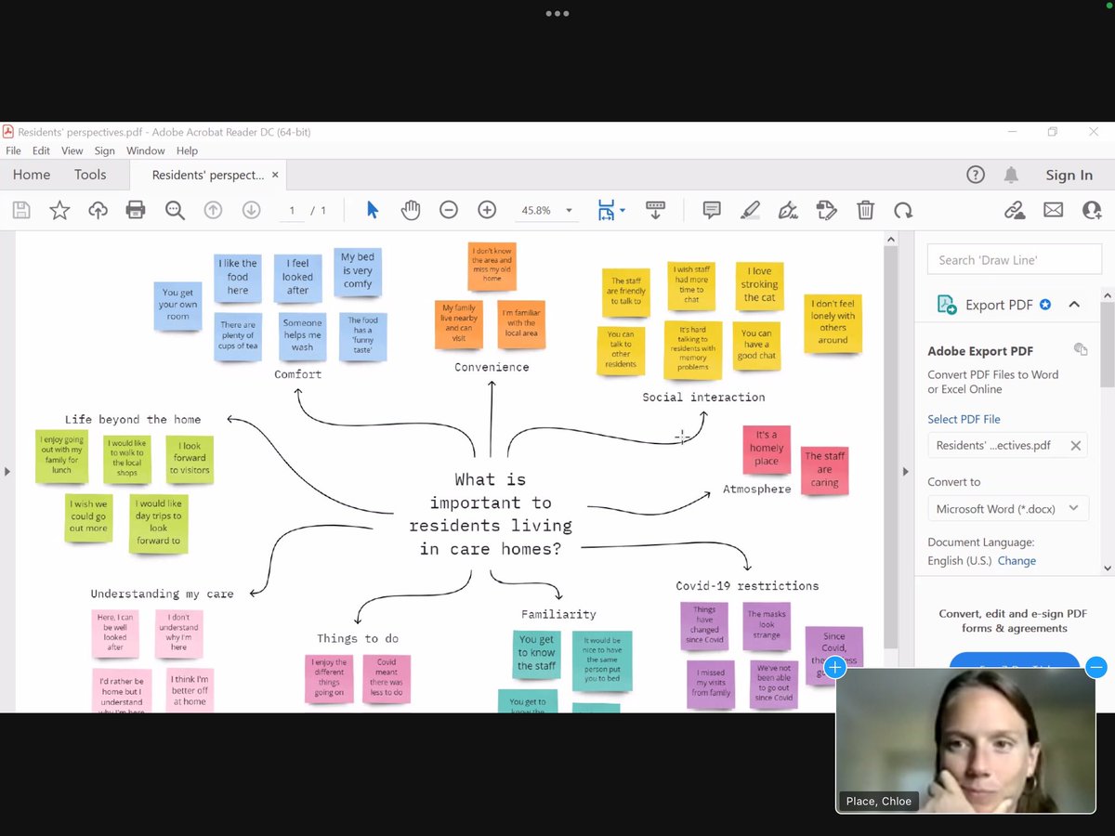Select the Residents' perspectives document tab
The height and width of the screenshot is (836, 1115).
pyautogui.click(x=208, y=175)
